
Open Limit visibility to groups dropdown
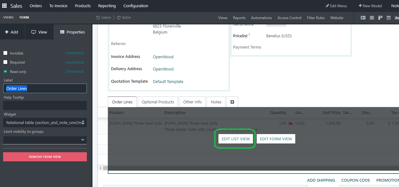pos(45,140)
